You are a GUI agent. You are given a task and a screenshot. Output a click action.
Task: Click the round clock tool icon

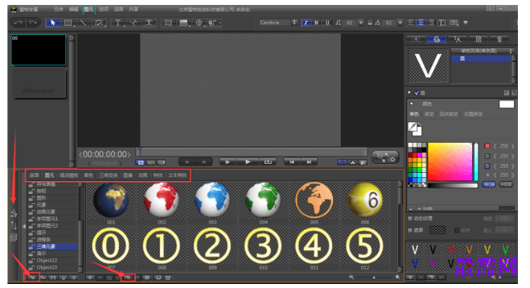[199, 22]
